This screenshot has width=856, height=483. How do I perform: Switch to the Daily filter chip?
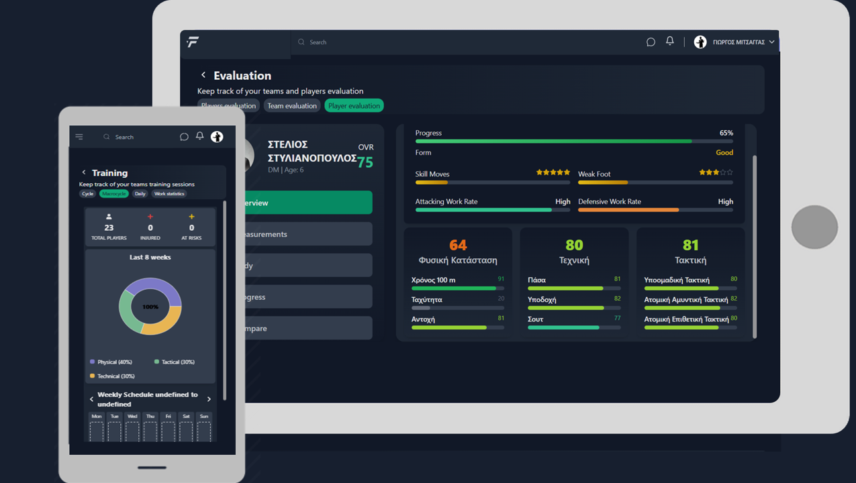[140, 194]
